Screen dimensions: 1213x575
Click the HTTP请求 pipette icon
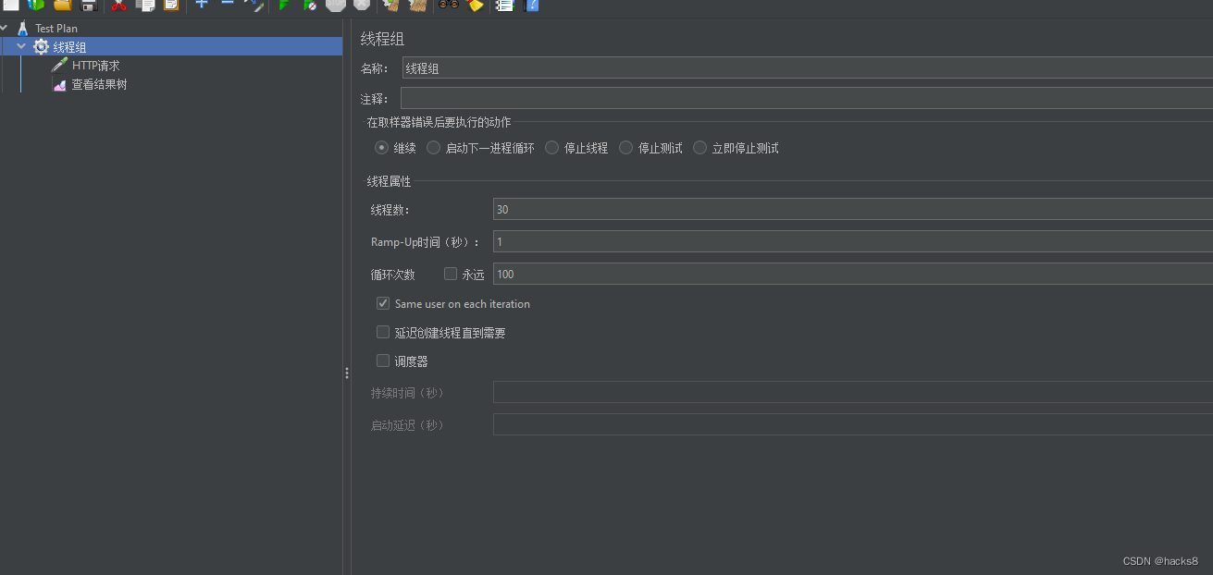click(x=59, y=65)
